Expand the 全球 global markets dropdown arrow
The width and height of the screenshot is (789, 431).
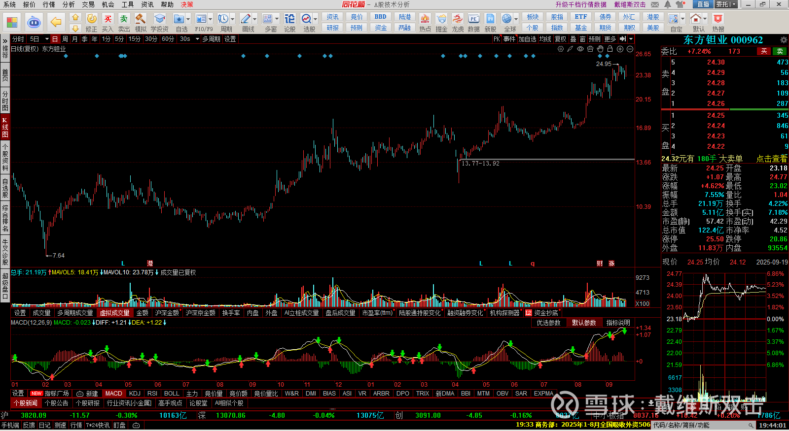click(x=515, y=19)
